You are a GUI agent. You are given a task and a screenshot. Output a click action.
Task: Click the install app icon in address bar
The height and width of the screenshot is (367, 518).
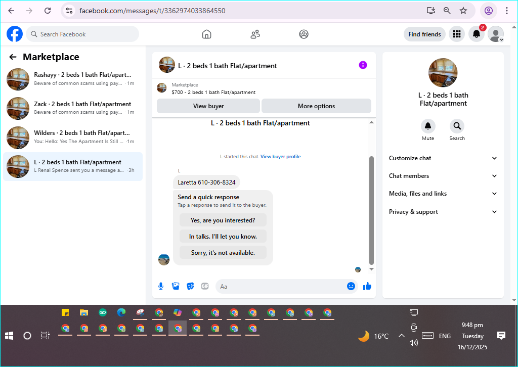[431, 11]
